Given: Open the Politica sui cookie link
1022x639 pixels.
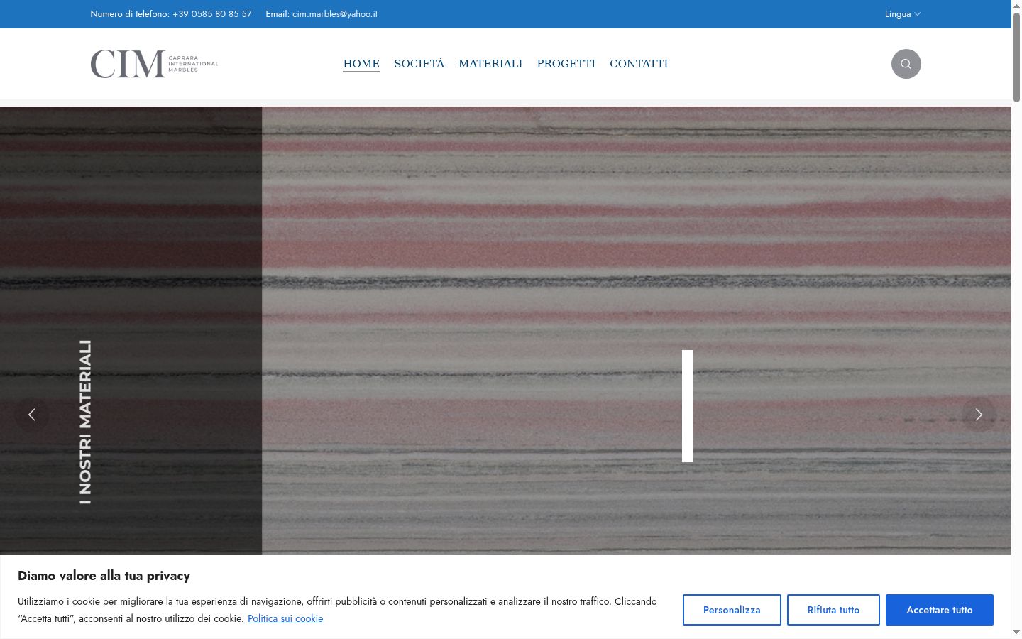Looking at the screenshot, I should coord(285,618).
